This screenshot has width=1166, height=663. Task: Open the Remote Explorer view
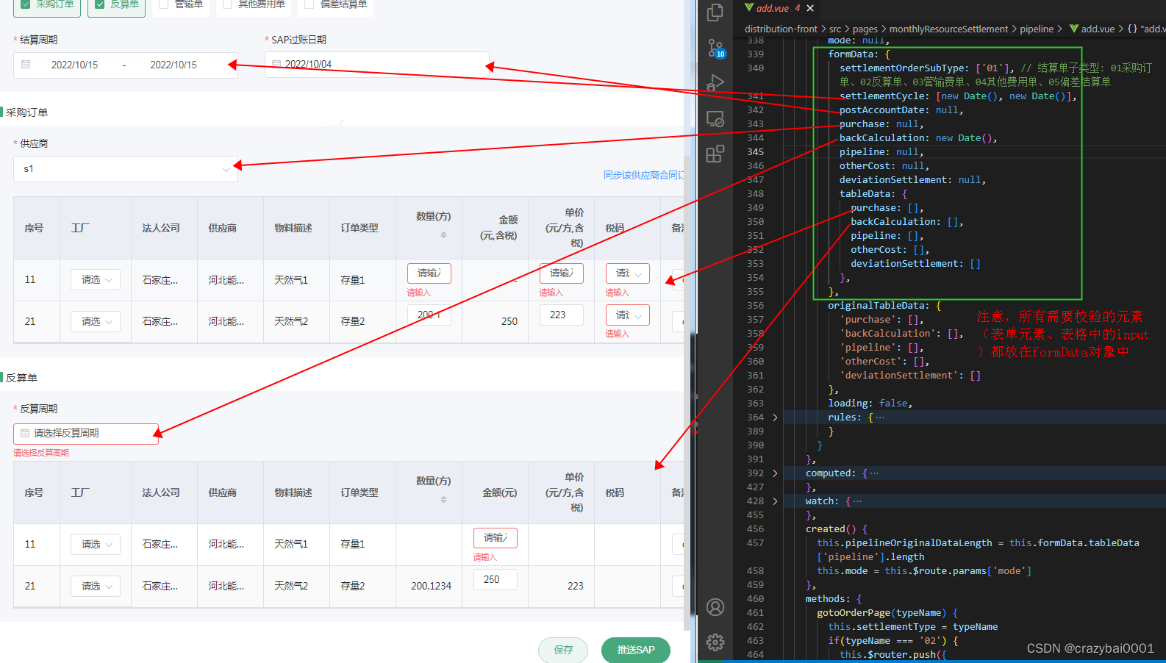pos(715,119)
